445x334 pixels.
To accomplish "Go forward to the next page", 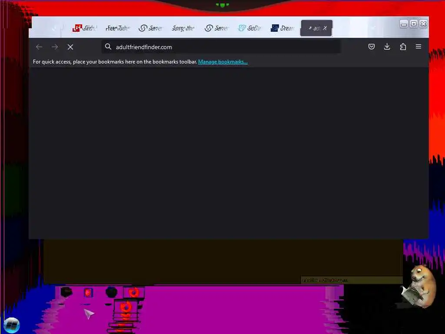I will click(55, 47).
